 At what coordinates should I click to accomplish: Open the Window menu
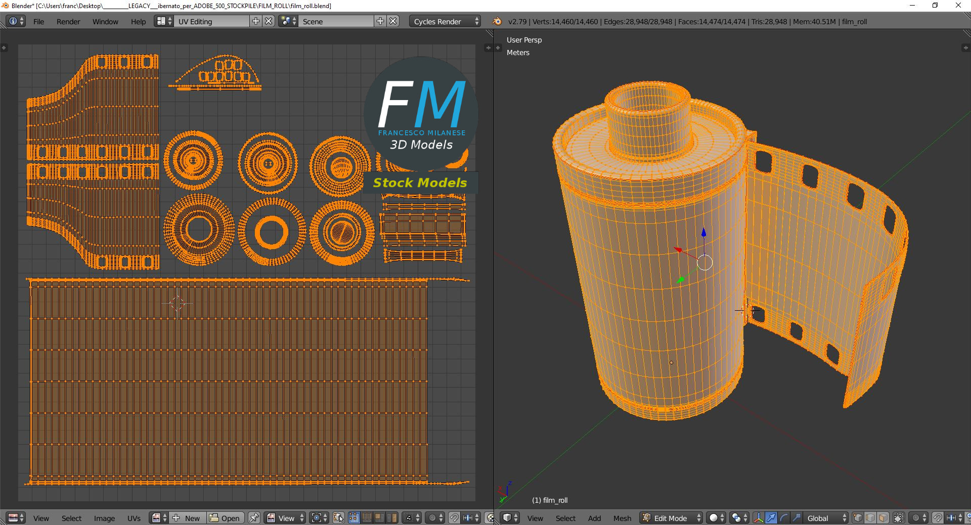click(105, 22)
